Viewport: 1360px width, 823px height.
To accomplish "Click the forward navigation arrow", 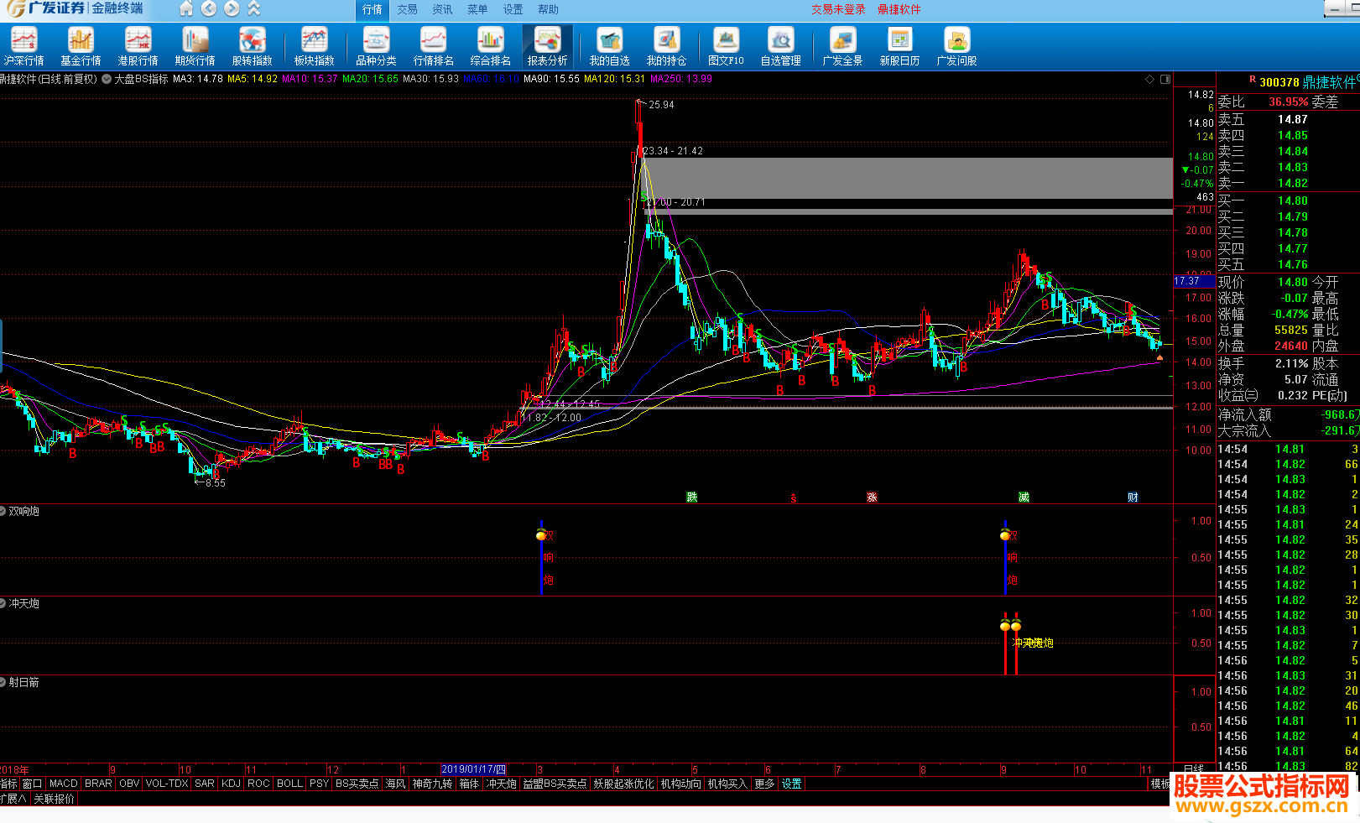I will (232, 8).
